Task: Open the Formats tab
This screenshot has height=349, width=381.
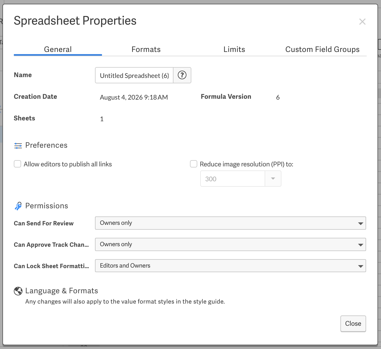Action: click(146, 49)
